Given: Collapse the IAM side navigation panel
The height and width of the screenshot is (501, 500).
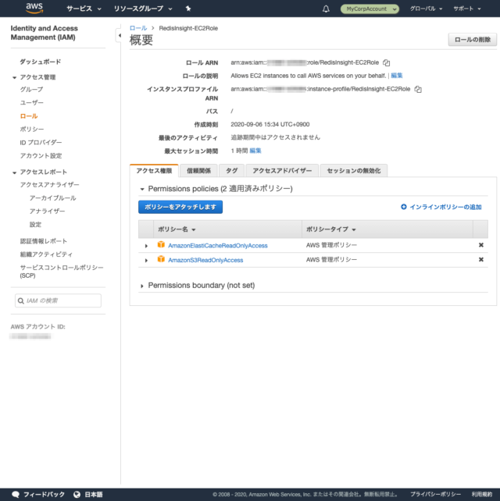Looking at the screenshot, I should click(119, 35).
